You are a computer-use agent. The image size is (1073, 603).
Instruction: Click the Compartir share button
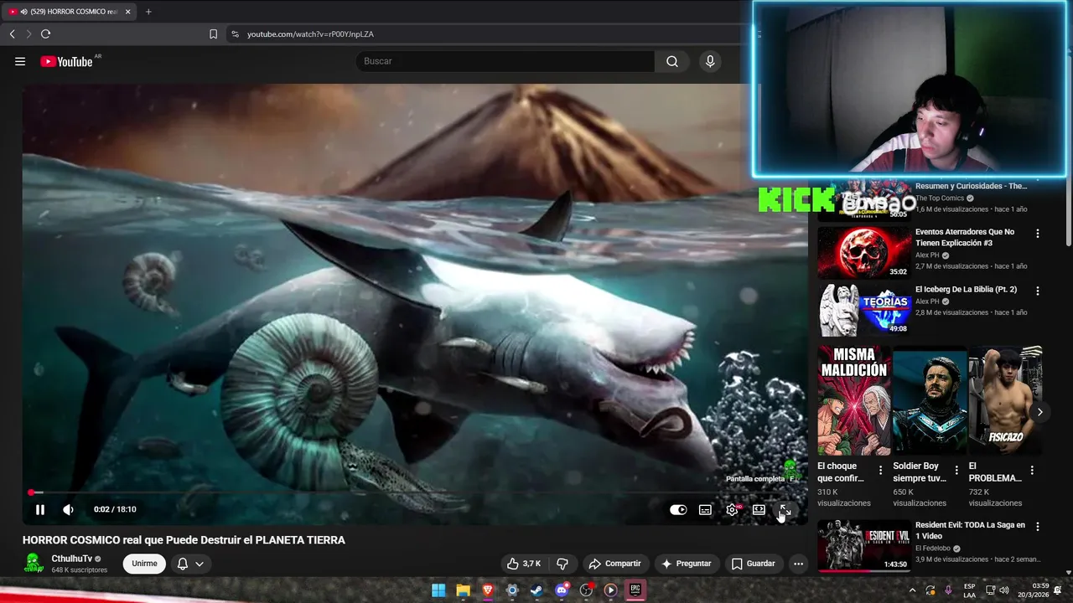pyautogui.click(x=614, y=564)
